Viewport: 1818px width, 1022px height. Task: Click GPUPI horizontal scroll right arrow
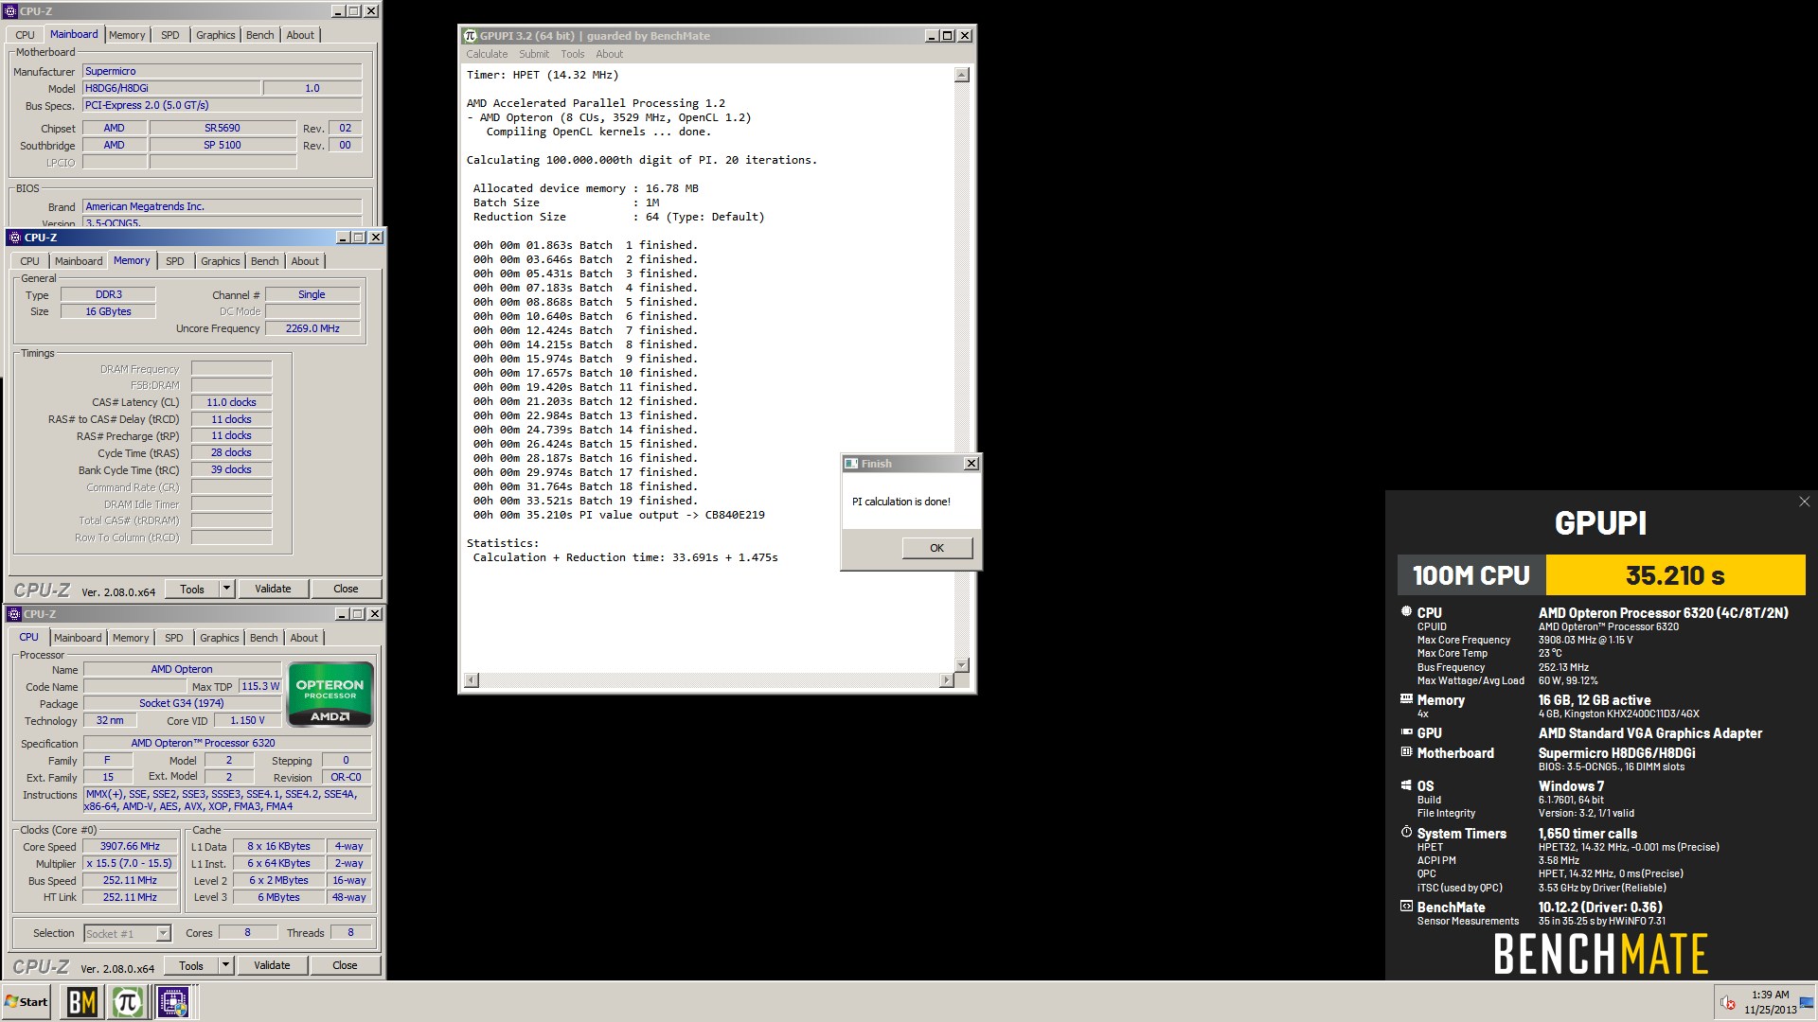[947, 680]
